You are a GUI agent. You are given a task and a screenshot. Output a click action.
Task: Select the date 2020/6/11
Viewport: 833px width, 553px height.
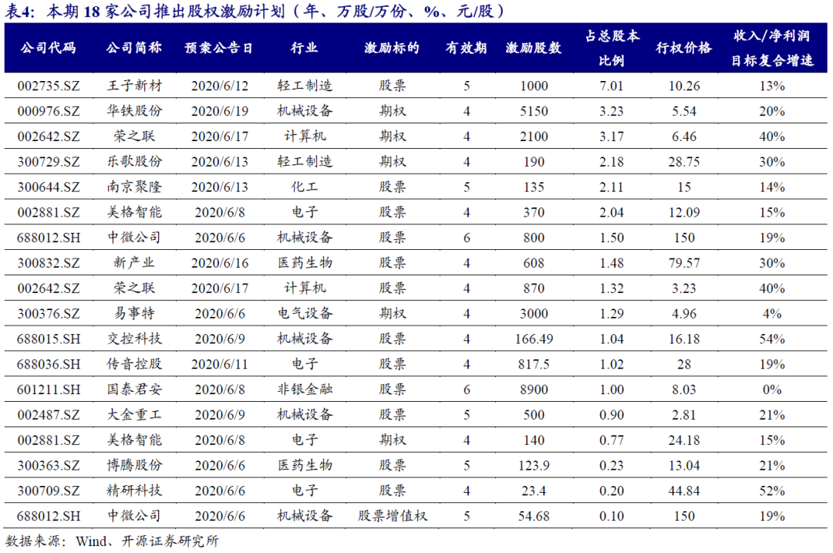(219, 364)
